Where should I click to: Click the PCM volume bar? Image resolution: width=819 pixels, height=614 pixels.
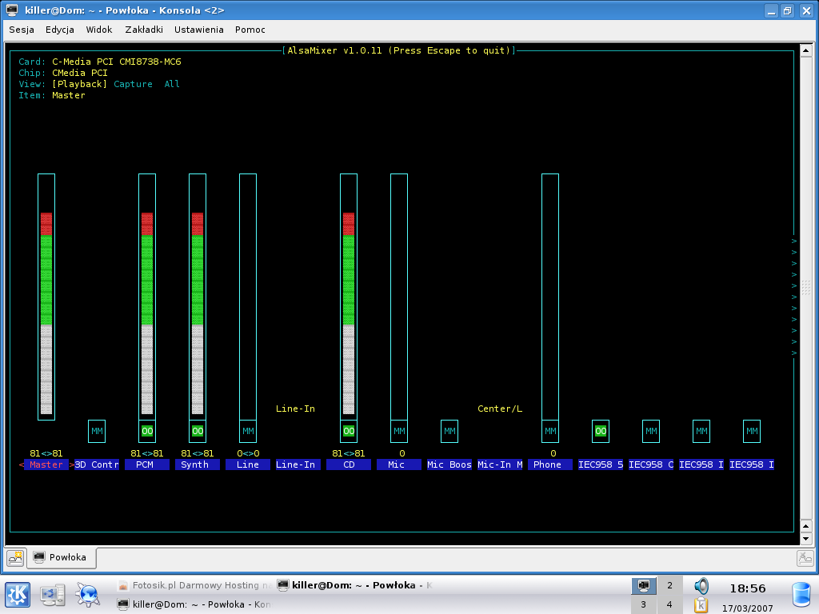click(x=147, y=297)
